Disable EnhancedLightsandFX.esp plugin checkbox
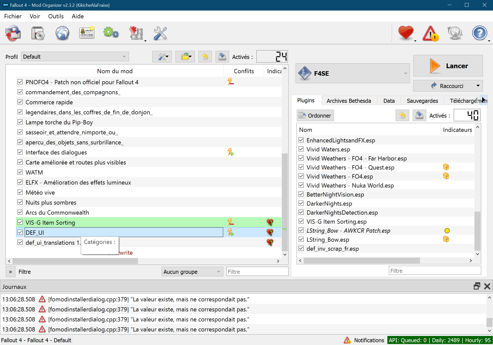 [301, 140]
